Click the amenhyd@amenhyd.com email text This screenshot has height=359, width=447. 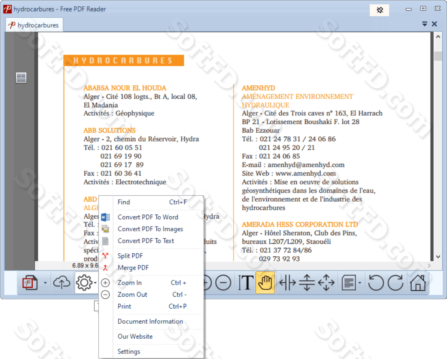pos(306,165)
